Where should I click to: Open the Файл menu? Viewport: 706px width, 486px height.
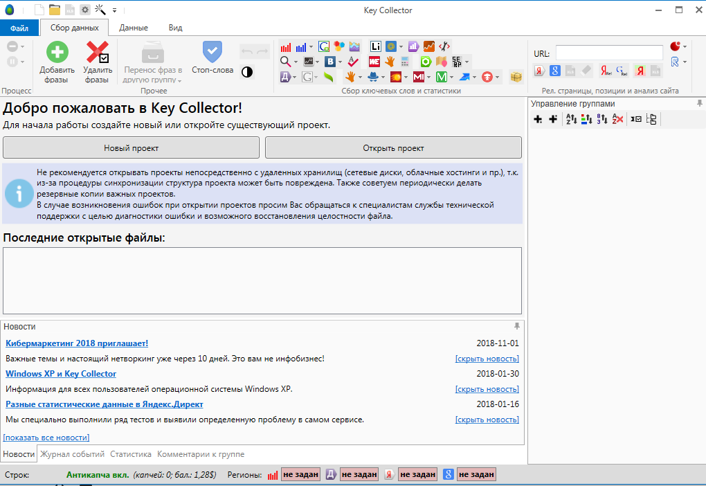(19, 28)
